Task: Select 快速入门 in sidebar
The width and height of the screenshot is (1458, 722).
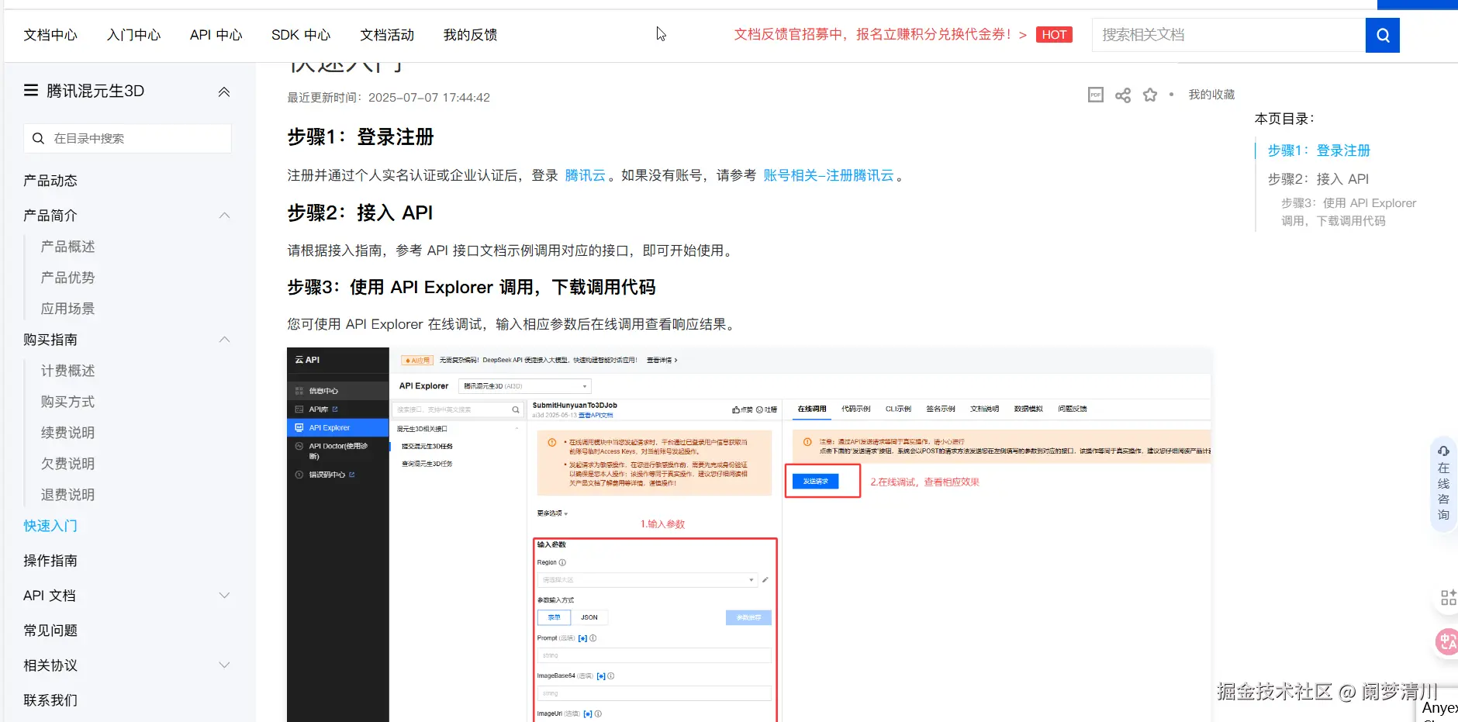Action: pyautogui.click(x=50, y=526)
